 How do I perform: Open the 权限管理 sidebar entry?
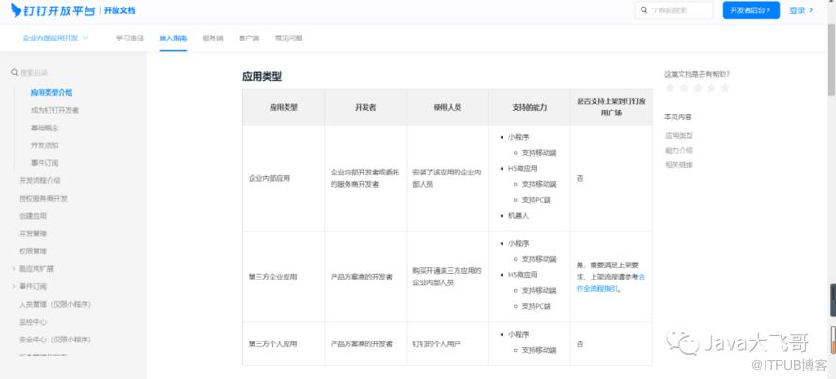pyautogui.click(x=33, y=250)
